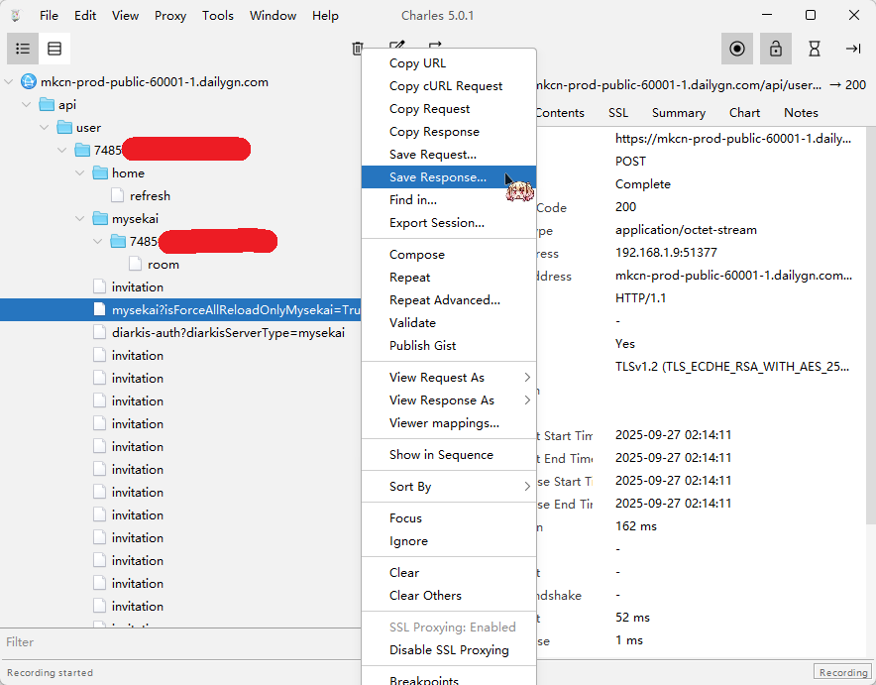Collapse the home folder chevron

tap(80, 173)
